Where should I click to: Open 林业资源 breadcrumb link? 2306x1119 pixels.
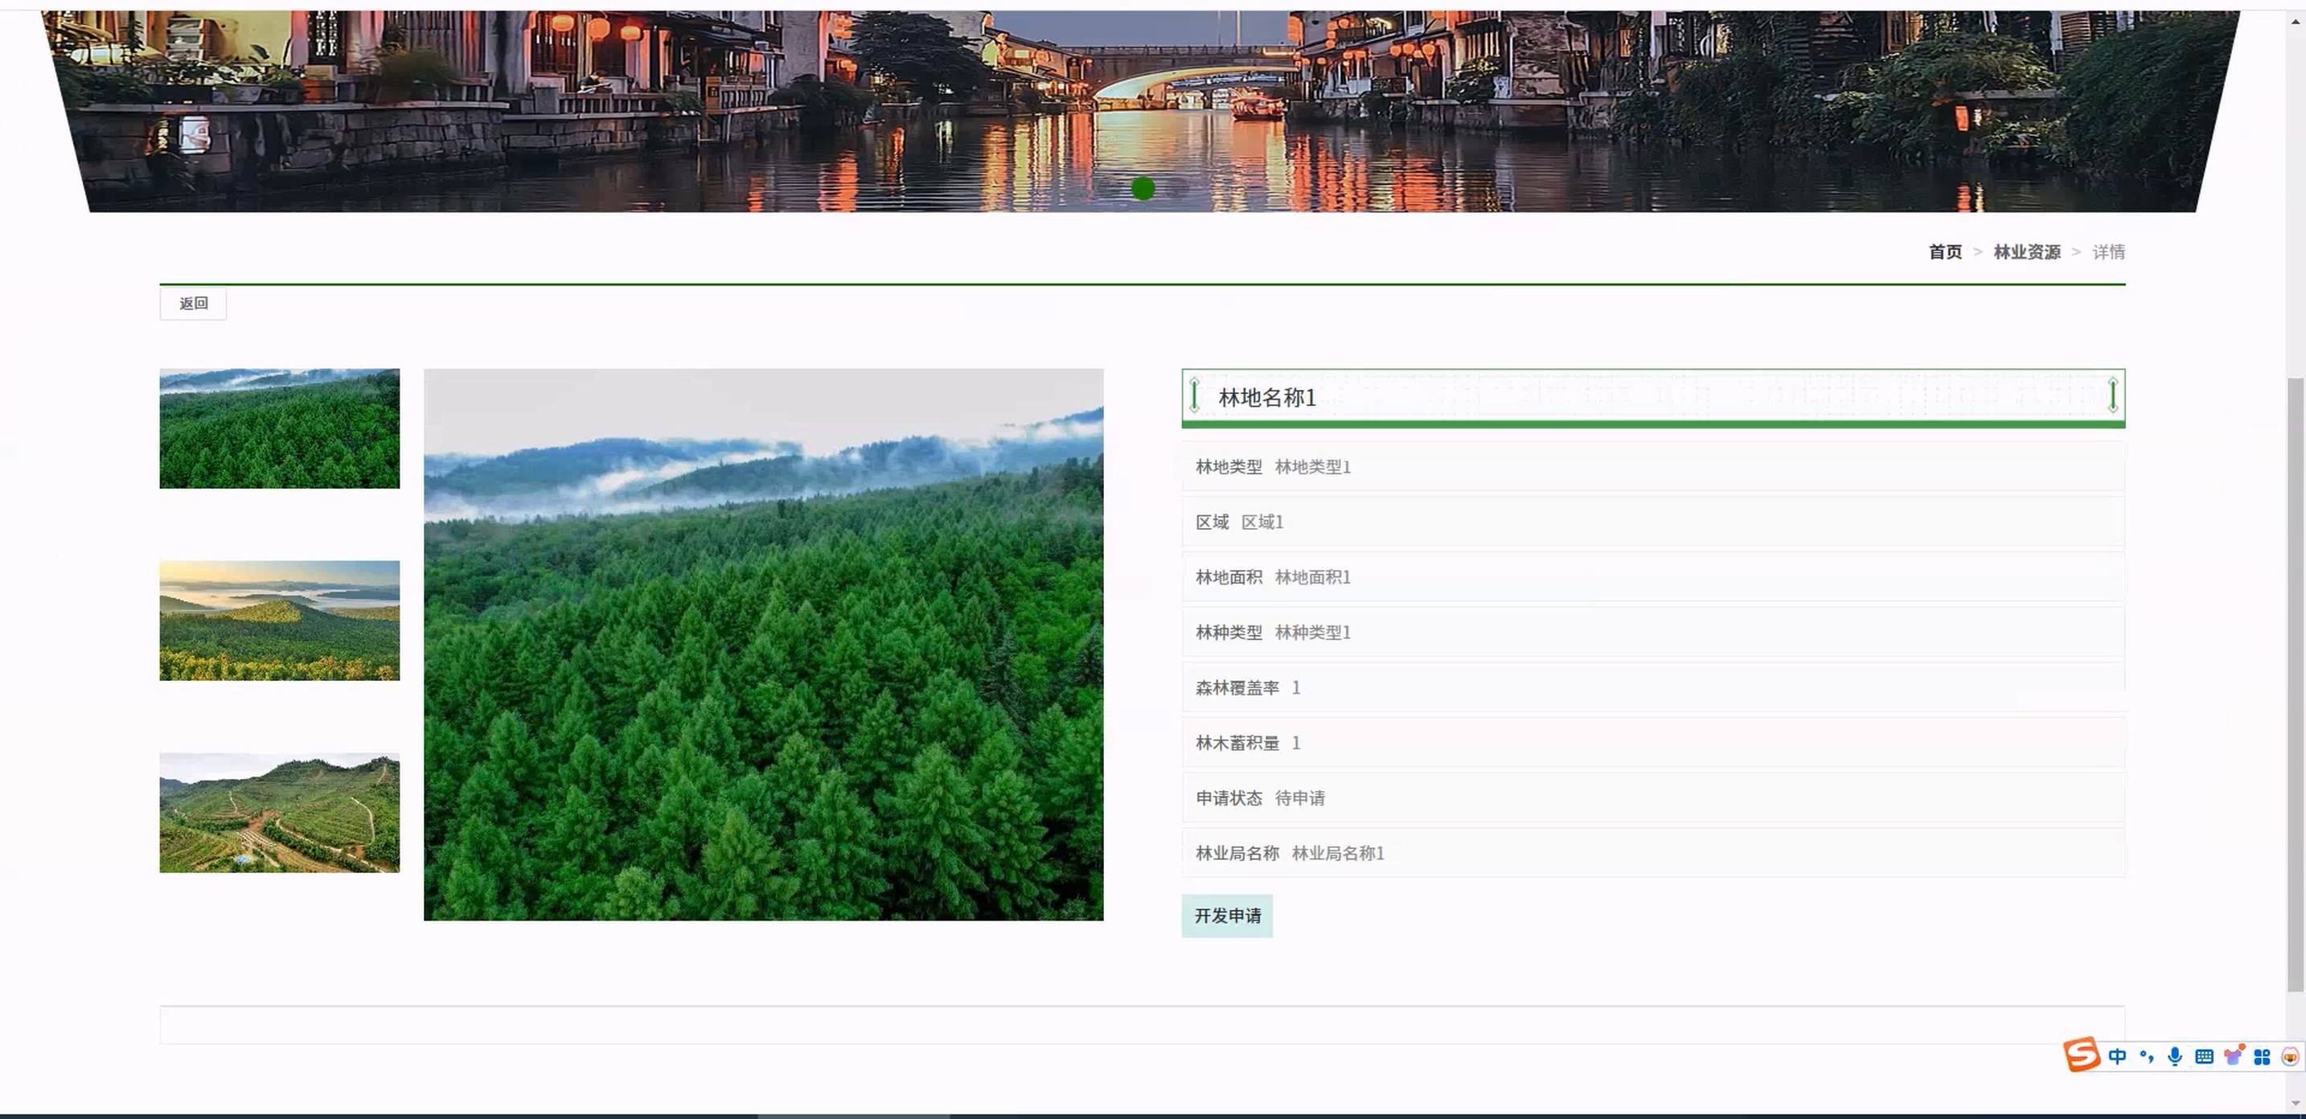pos(2027,252)
